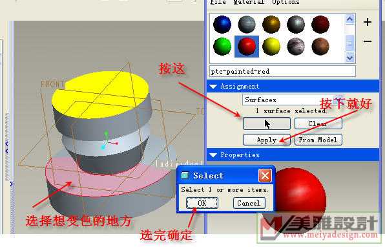Choose the brown rust material sphere

point(320,47)
